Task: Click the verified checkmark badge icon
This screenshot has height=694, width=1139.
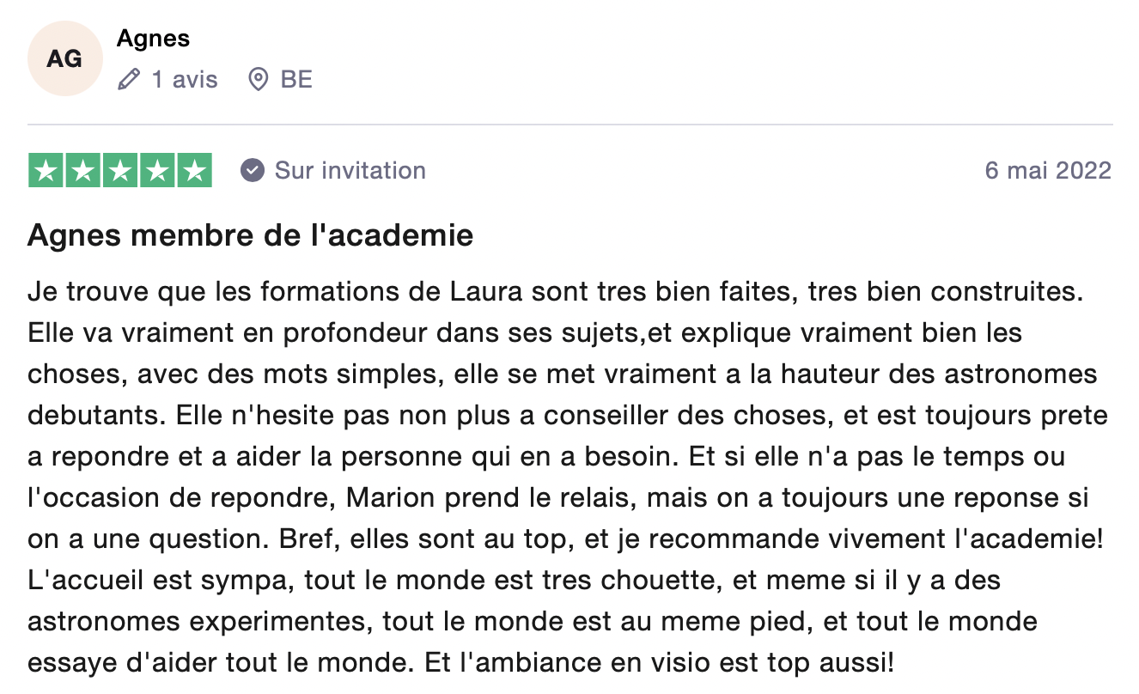Action: 252,170
